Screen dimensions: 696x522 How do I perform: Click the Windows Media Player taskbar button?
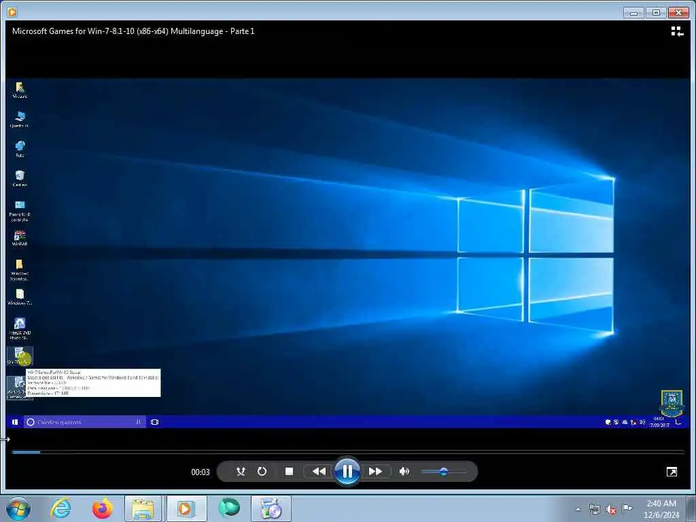[x=186, y=508]
